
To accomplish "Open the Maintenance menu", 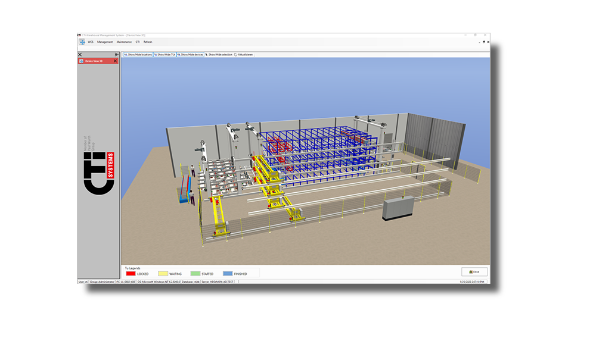I will (124, 42).
